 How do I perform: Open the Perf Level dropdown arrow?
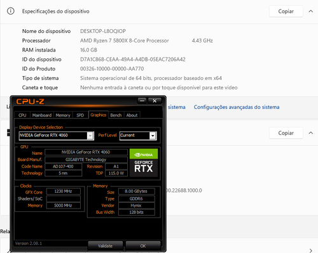coord(153,136)
